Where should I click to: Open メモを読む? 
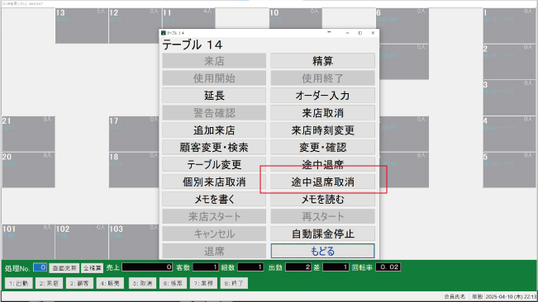click(x=322, y=200)
